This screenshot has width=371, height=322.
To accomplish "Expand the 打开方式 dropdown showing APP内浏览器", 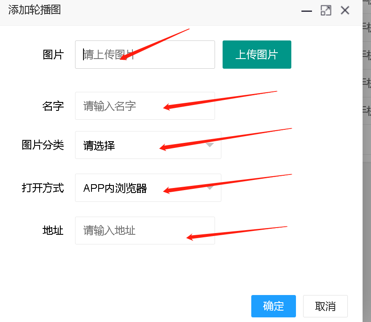I will (x=143, y=188).
